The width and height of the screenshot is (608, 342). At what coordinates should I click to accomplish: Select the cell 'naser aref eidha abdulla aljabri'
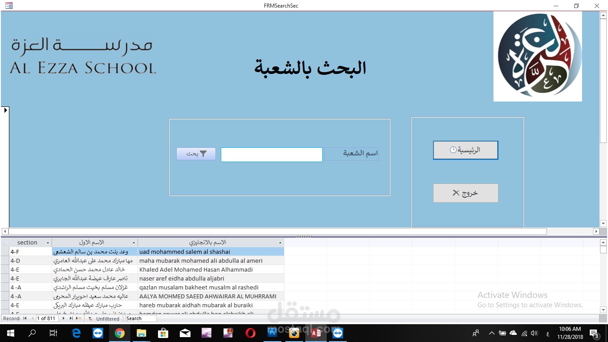211,278
